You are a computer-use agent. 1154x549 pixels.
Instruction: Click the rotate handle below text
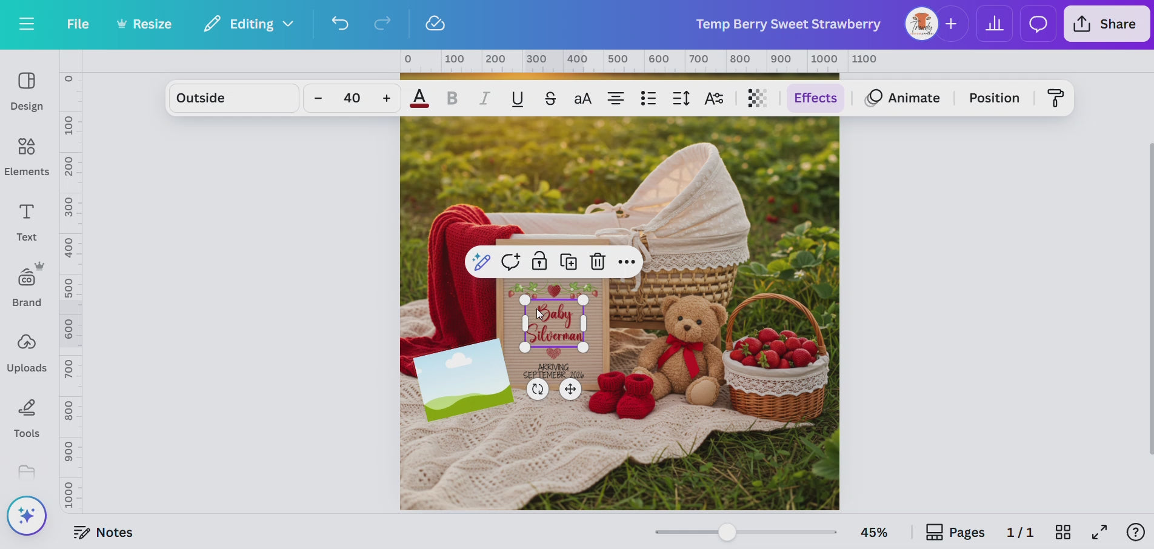pyautogui.click(x=538, y=389)
